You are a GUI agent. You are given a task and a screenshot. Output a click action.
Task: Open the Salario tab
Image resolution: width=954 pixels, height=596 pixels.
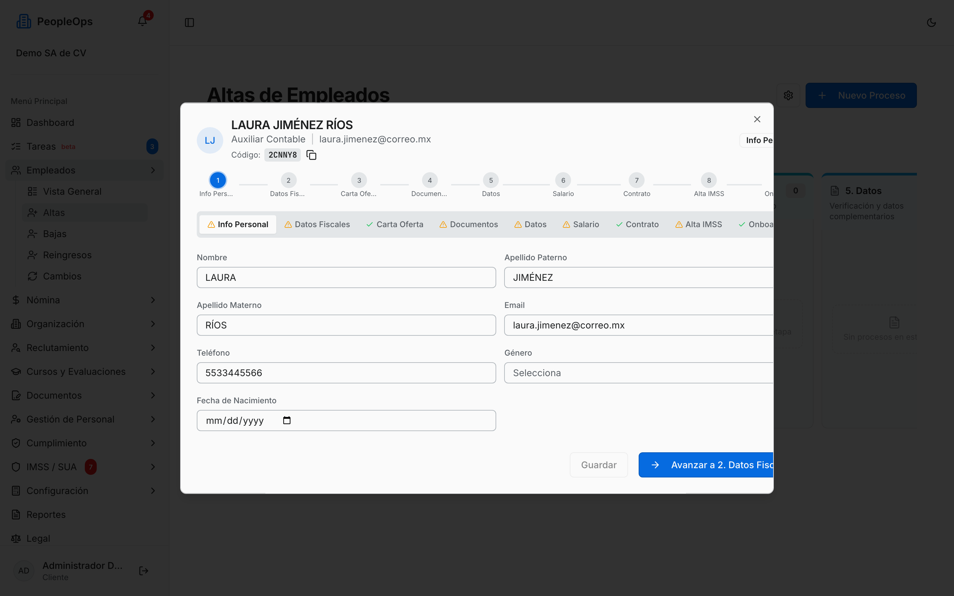click(x=581, y=224)
